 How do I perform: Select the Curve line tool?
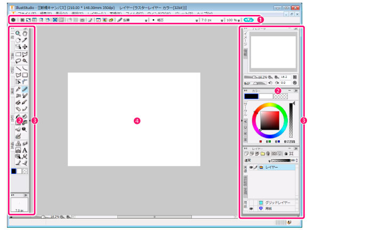pyautogui.click(x=25, y=69)
